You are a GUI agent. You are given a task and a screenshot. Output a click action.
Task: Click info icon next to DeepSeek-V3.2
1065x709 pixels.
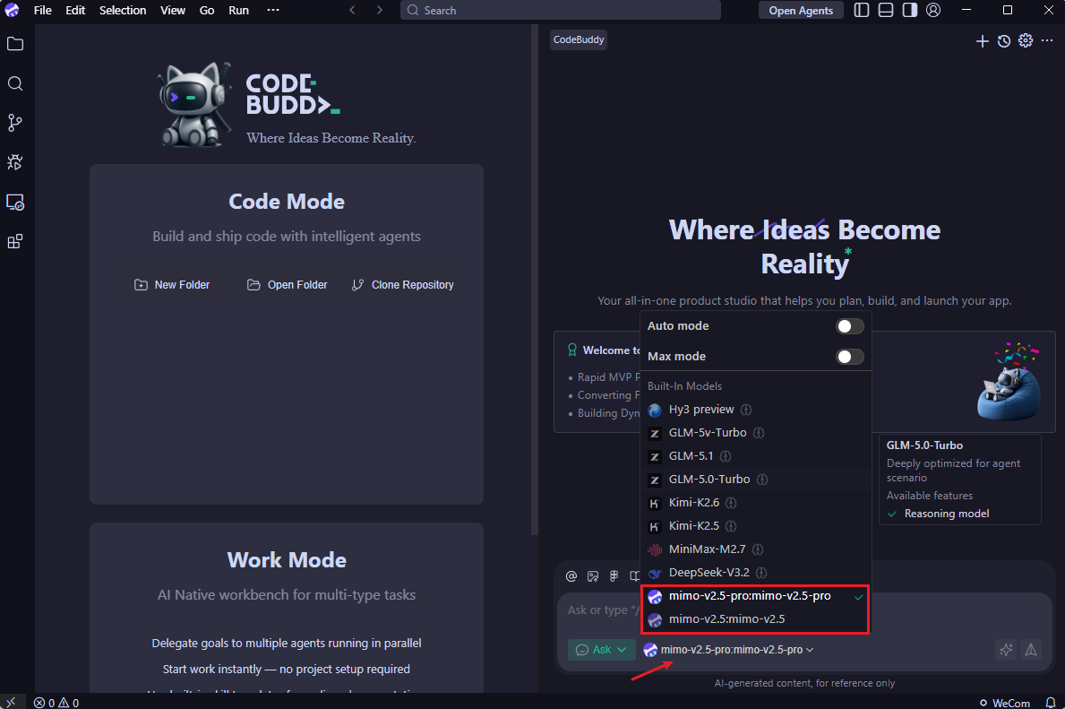pos(761,573)
